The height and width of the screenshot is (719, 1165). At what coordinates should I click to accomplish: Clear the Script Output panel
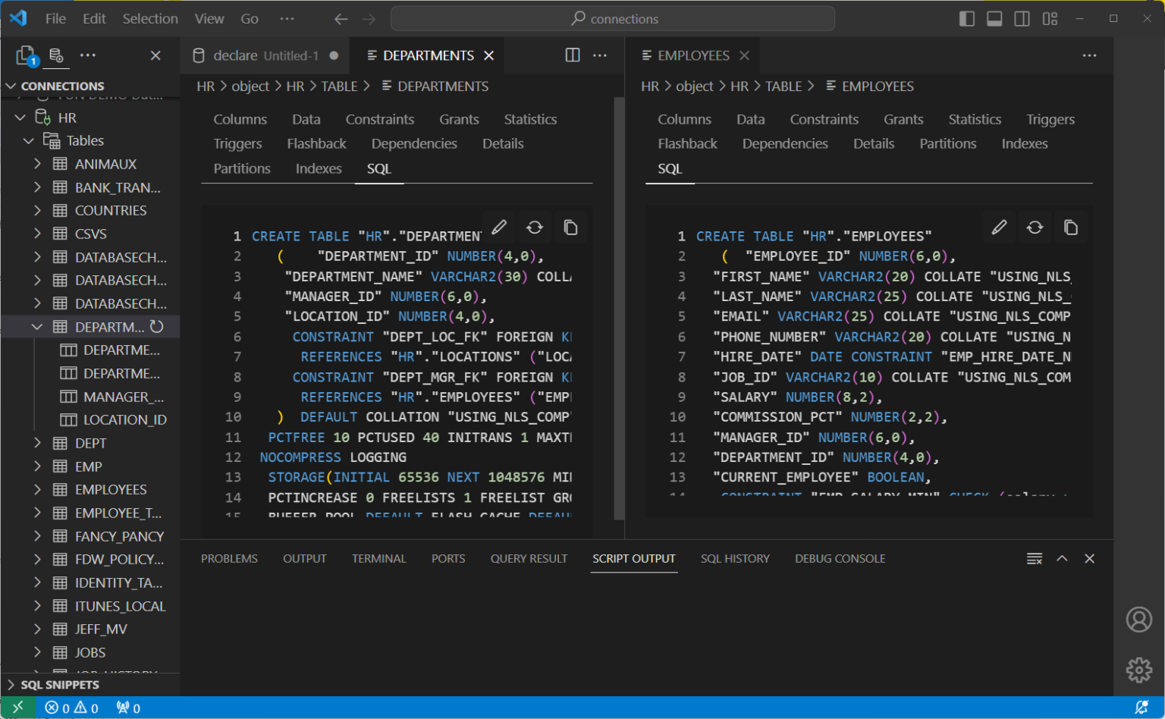click(1034, 558)
